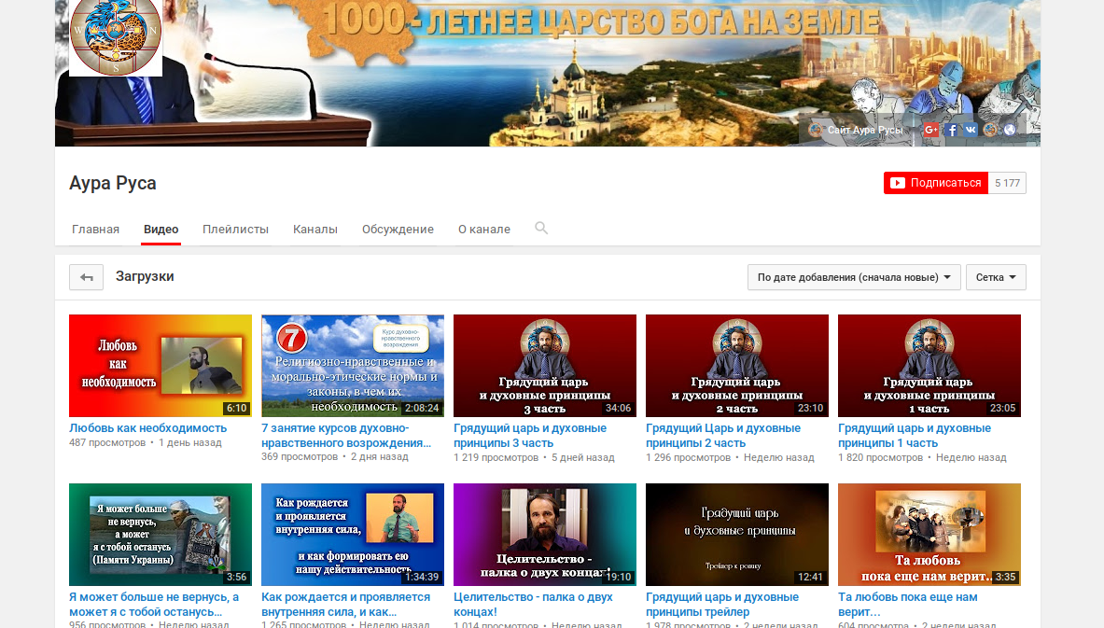
Task: Open the Та любовь пока еще нам верит thumbnail
Action: (929, 534)
